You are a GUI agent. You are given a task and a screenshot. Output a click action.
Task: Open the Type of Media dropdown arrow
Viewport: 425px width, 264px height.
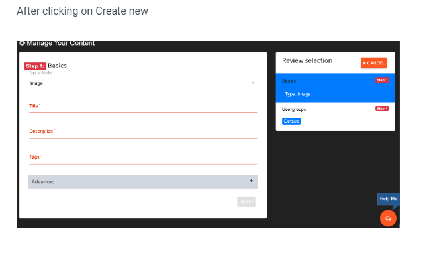tap(253, 83)
